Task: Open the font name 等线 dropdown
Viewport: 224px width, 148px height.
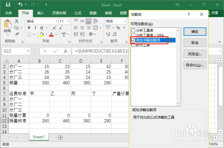Action: 56,21
